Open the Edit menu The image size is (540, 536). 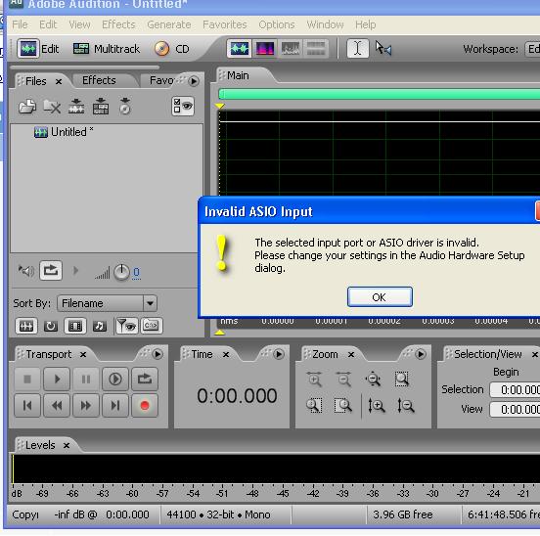pyautogui.click(x=48, y=24)
